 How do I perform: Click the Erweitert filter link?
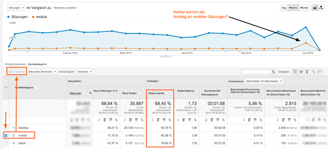(283, 72)
